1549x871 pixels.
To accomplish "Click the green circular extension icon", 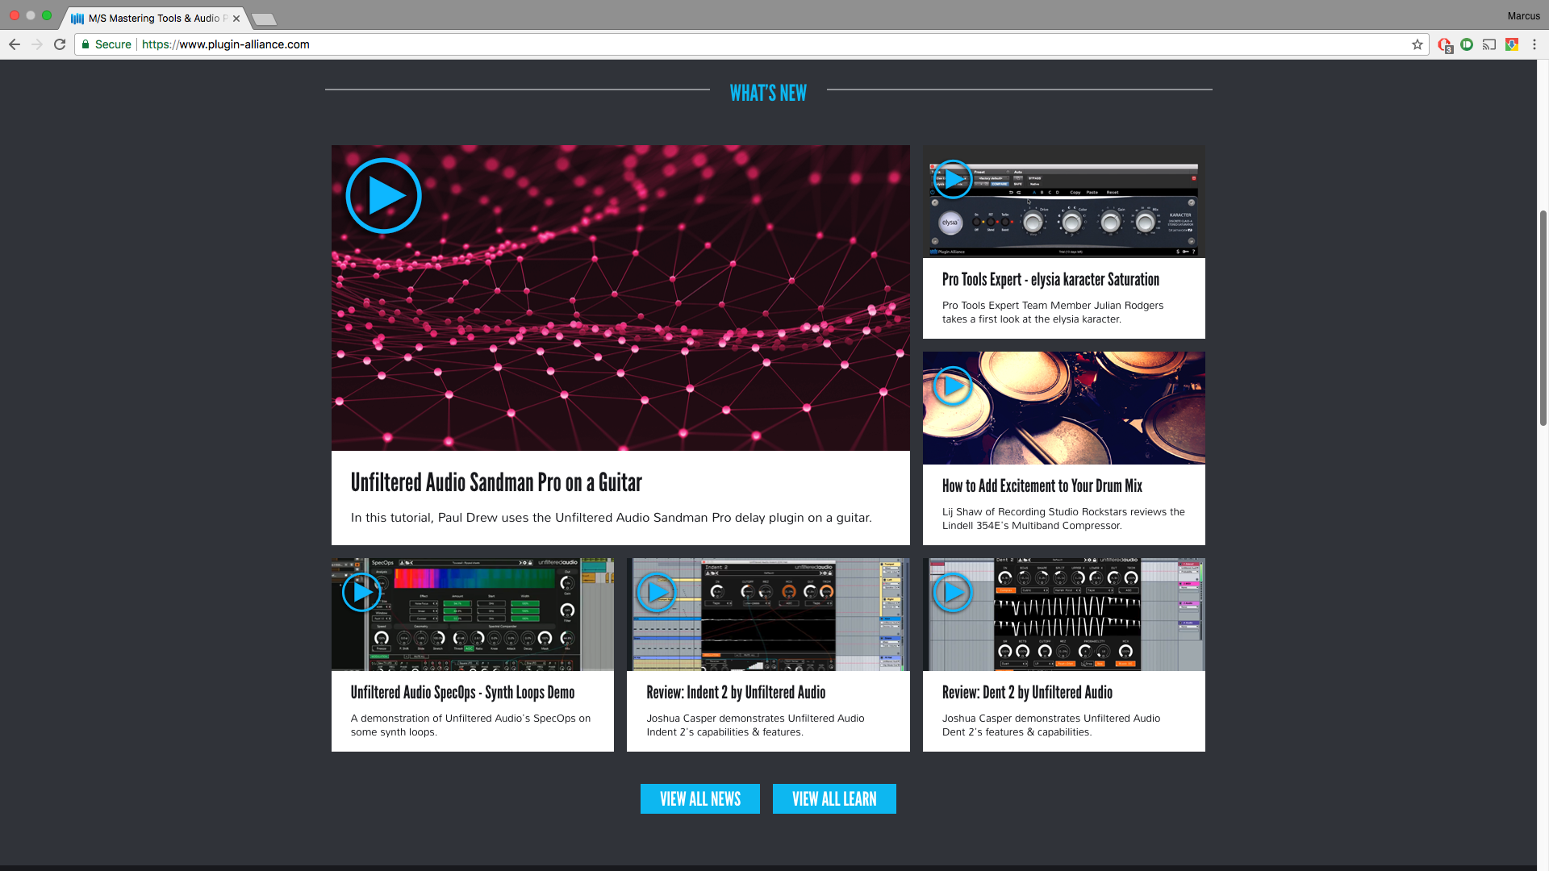I will [x=1467, y=44].
